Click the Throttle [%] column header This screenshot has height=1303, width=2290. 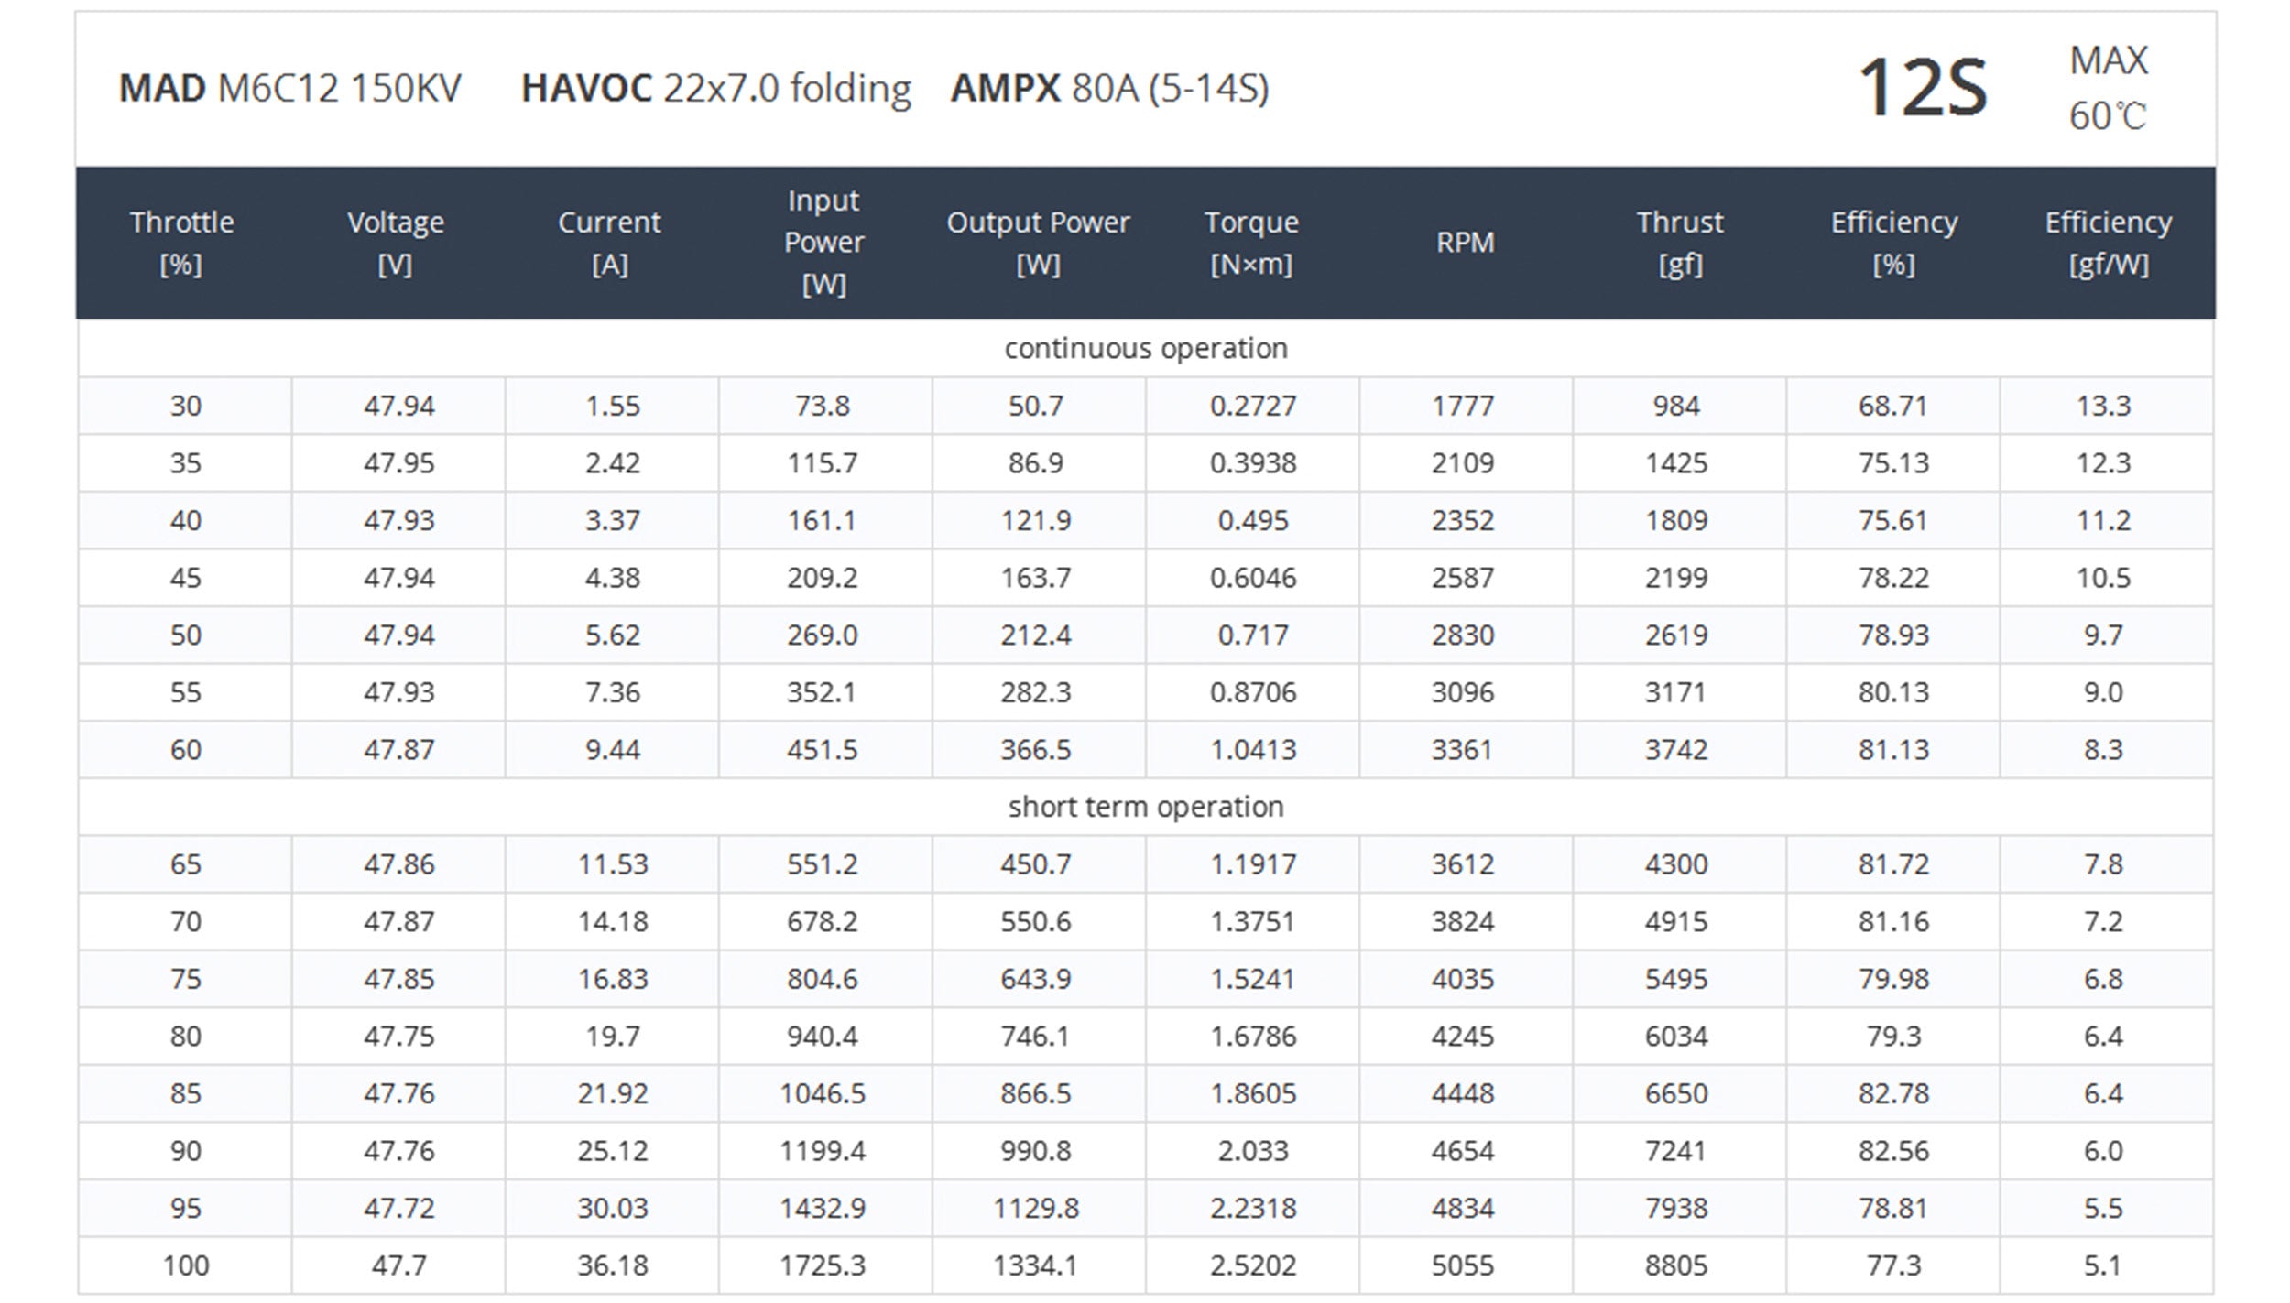(182, 243)
